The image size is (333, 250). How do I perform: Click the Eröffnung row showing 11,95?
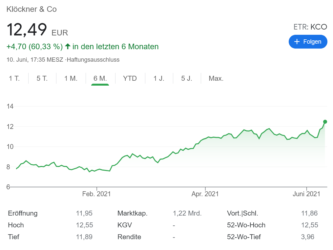[84, 213]
